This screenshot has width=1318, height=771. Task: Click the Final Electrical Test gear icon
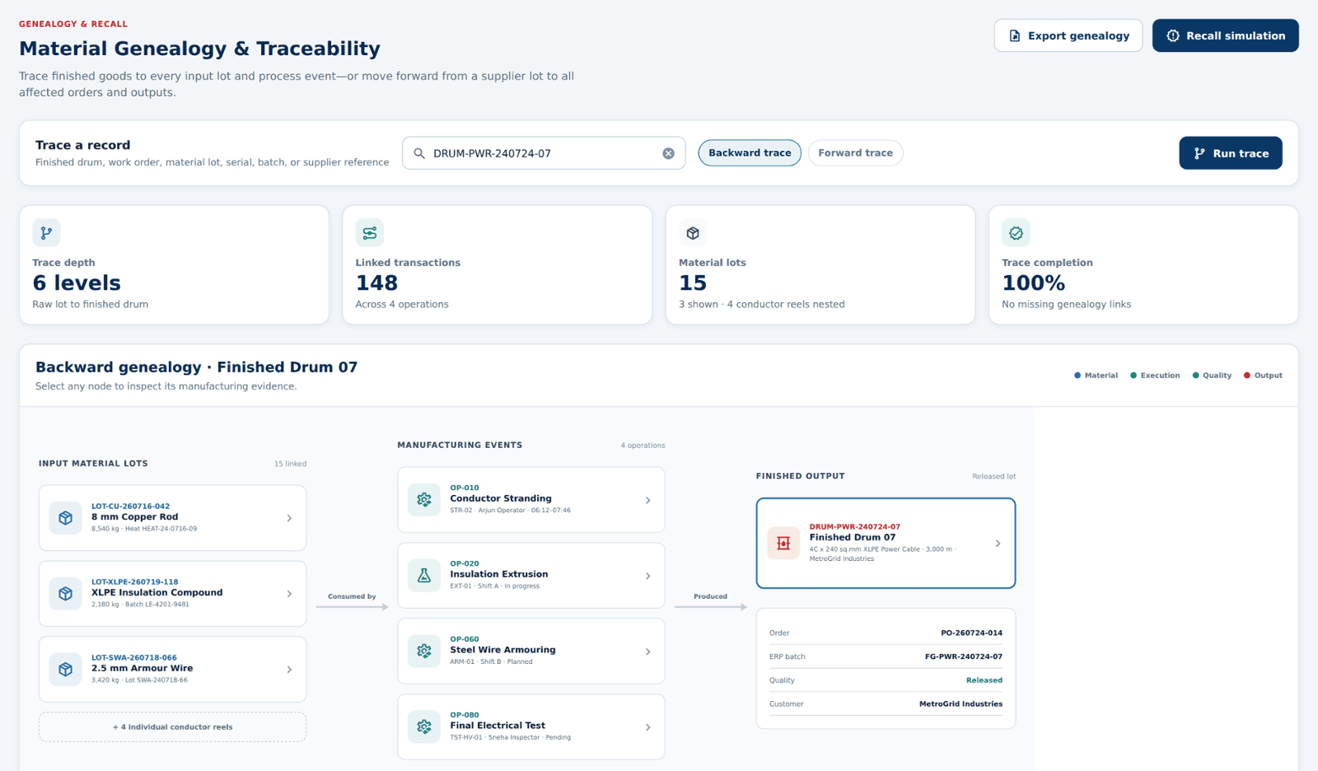pos(424,727)
